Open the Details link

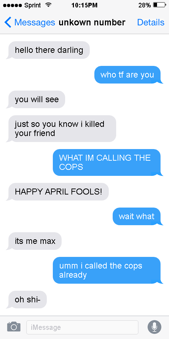pos(151,23)
